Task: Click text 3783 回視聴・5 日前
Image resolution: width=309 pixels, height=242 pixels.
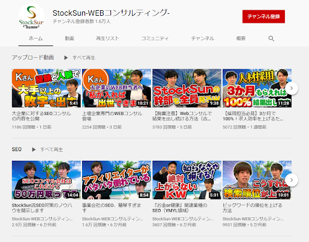Action: coord(172,127)
